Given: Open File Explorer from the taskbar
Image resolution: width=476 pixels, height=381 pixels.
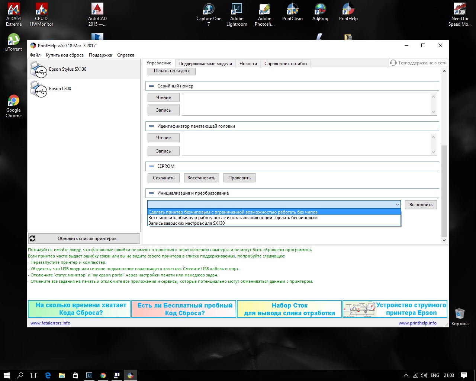Looking at the screenshot, I should (x=62, y=375).
